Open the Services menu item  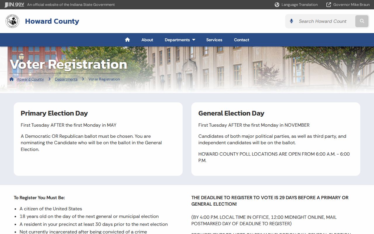pyautogui.click(x=214, y=40)
